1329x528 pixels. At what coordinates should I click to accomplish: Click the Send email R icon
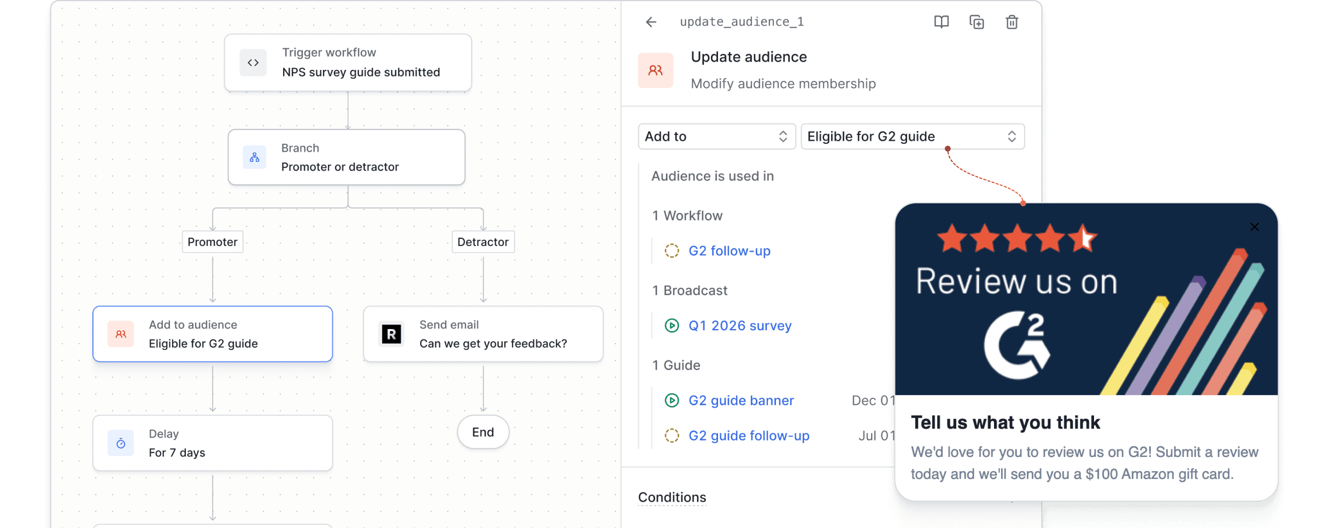click(391, 334)
